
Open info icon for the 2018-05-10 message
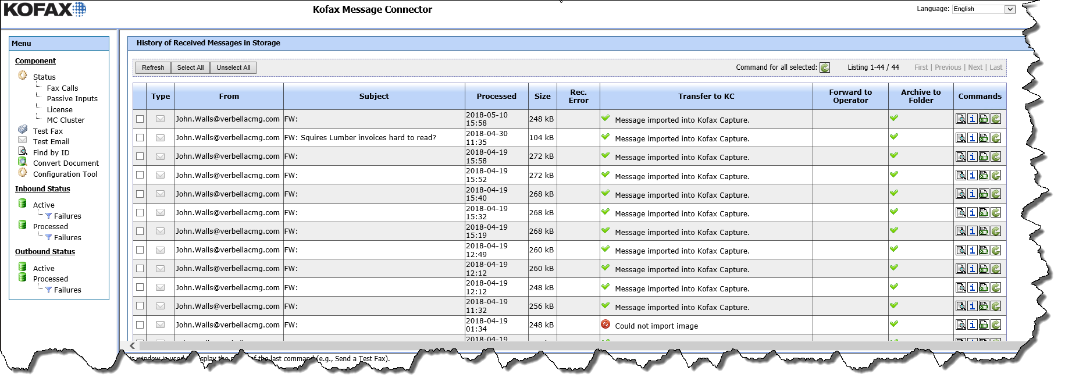point(973,119)
